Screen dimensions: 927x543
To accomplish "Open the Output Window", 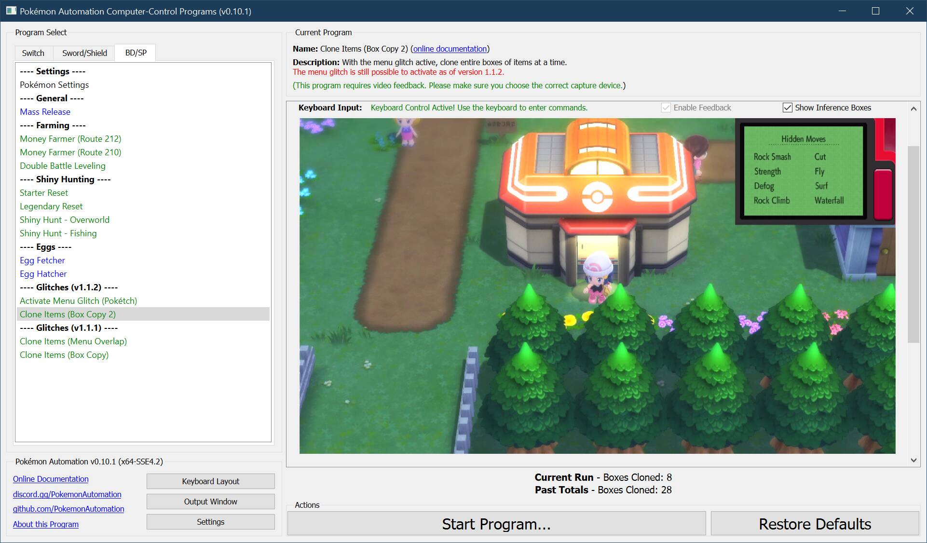I will (x=210, y=502).
